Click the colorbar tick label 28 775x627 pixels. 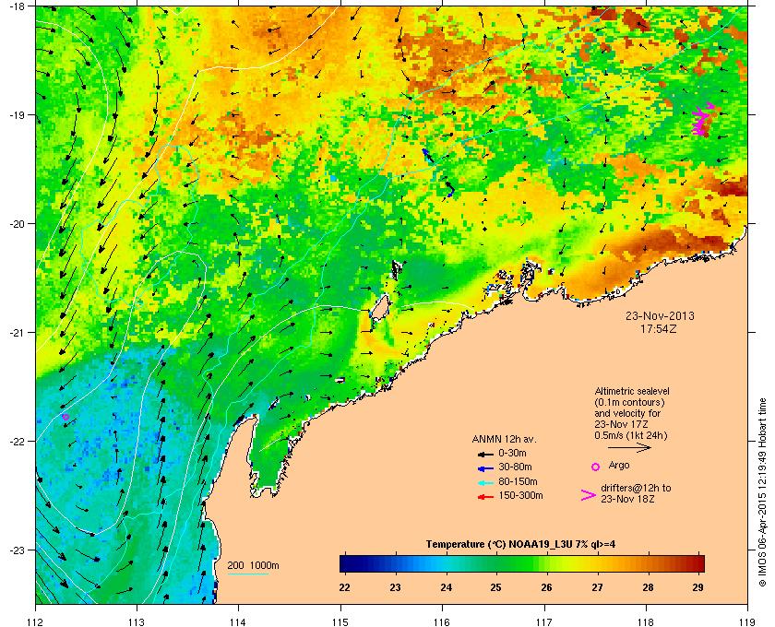pyautogui.click(x=648, y=588)
